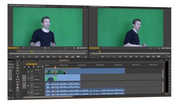The width and height of the screenshot is (185, 104).
Task: Solo track Audio 1
Action: click(41, 83)
